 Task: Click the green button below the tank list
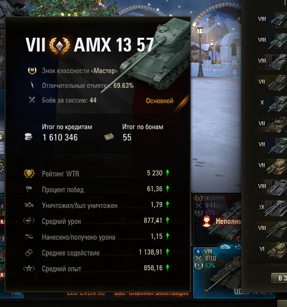tap(279, 278)
